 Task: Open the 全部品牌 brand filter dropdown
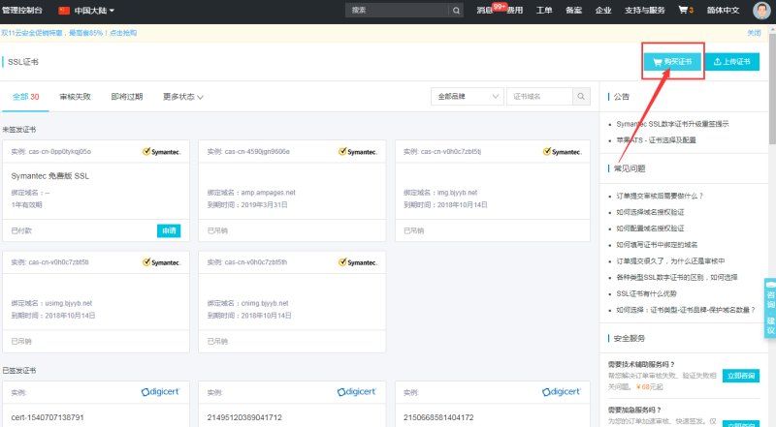coord(468,97)
